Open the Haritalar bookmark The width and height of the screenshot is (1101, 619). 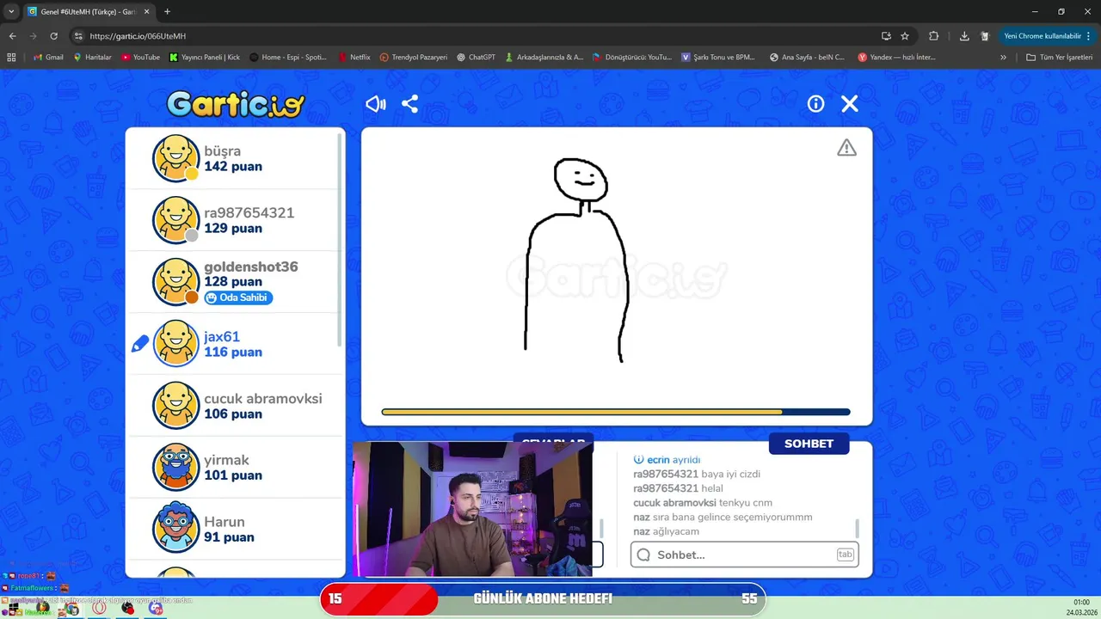tap(92, 57)
